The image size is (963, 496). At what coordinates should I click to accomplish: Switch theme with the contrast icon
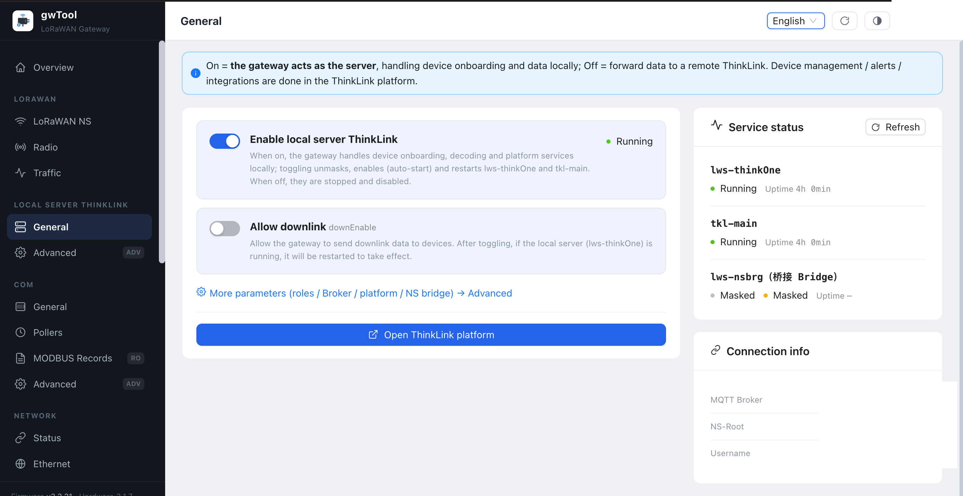877,21
